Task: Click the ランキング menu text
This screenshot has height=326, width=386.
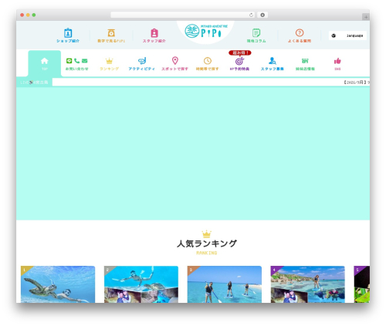Action: click(110, 69)
